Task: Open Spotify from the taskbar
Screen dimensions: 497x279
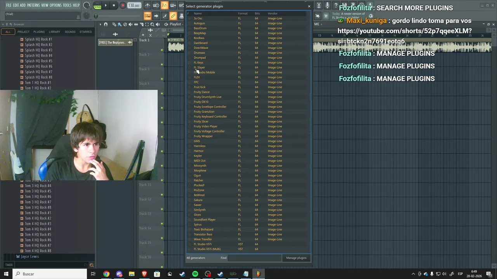Action: [195, 274]
